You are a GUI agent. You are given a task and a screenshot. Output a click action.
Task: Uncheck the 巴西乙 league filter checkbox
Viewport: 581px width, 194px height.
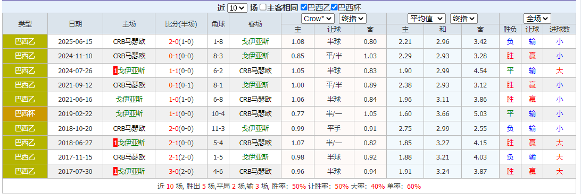[304, 7]
